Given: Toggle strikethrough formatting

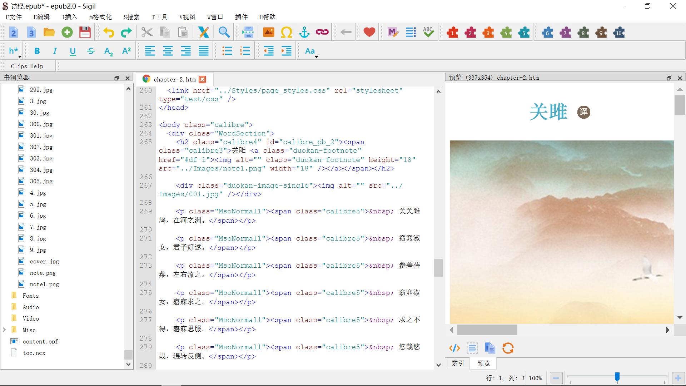Looking at the screenshot, I should (90, 50).
